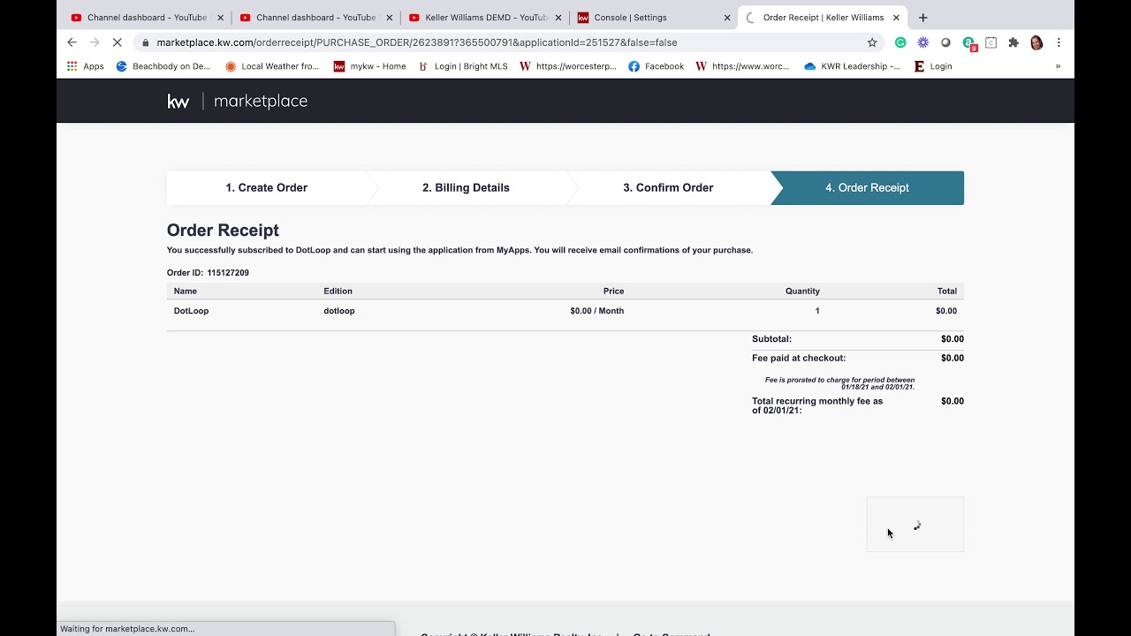Image resolution: width=1131 pixels, height=636 pixels.
Task: View site info lock icon in address bar
Action: pos(144,42)
